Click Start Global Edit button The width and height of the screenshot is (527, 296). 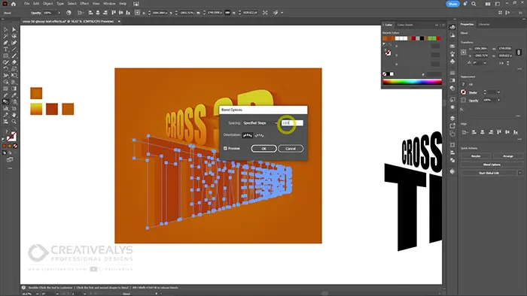(x=489, y=173)
